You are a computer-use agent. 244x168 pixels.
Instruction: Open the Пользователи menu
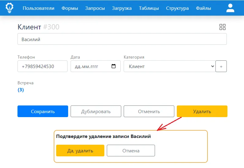38,8
